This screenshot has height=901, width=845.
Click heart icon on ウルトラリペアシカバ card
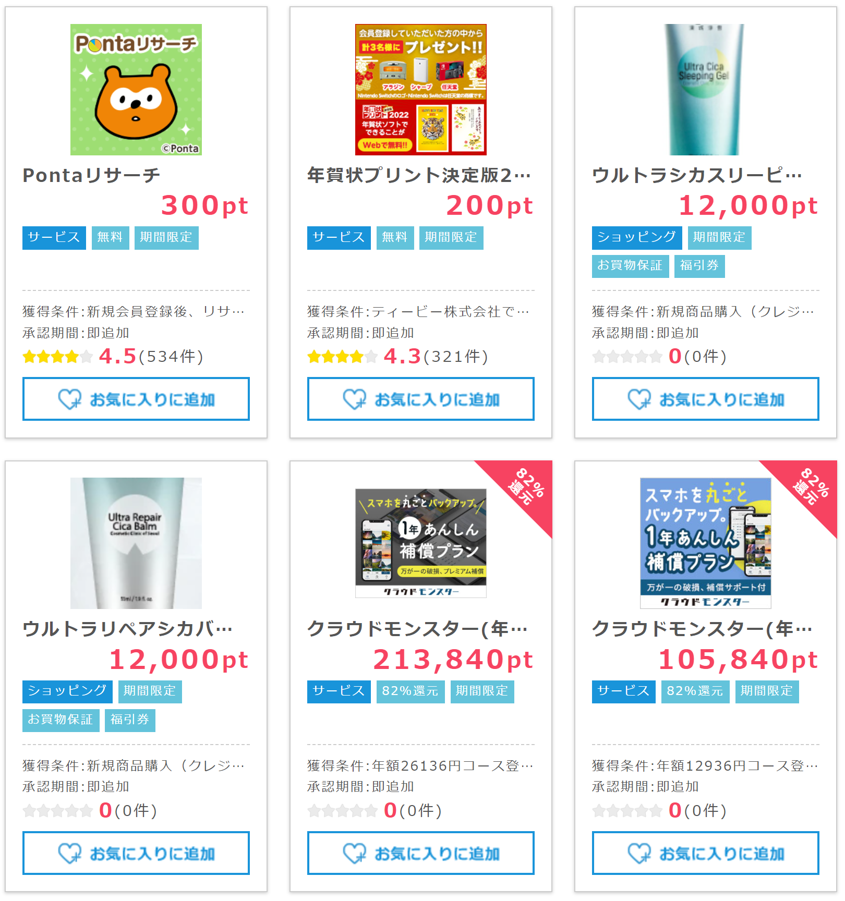click(x=69, y=854)
